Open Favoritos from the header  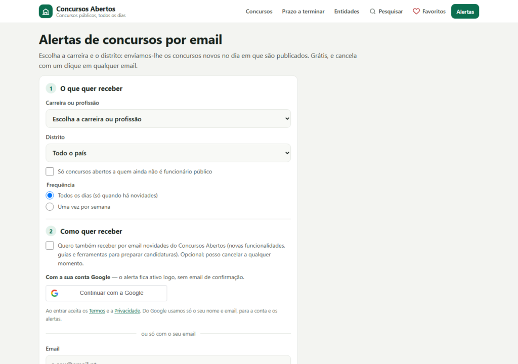(x=429, y=12)
